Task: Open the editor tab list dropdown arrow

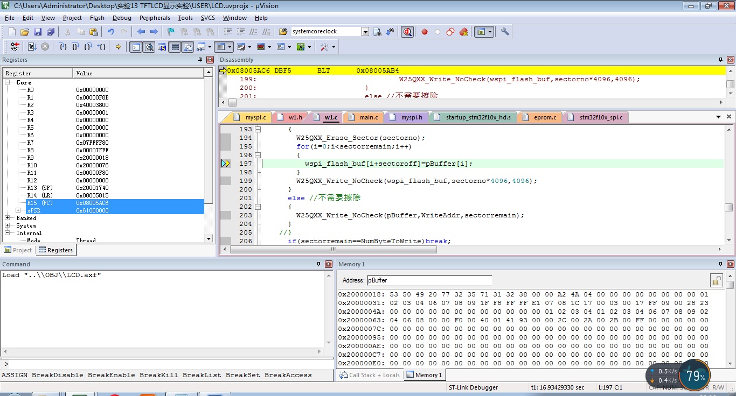Action: tap(718, 117)
